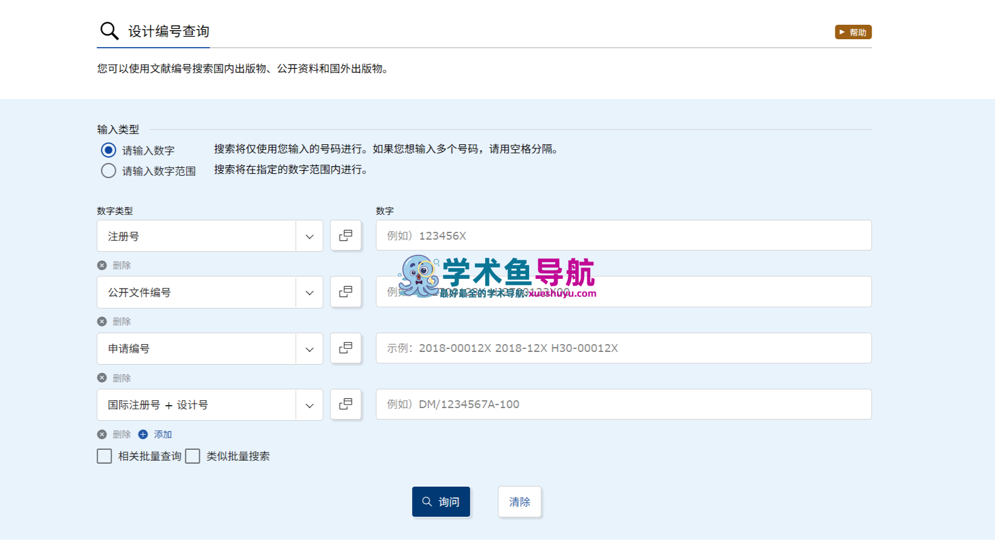Open the 帮助 help button
The image size is (995, 553).
853,32
